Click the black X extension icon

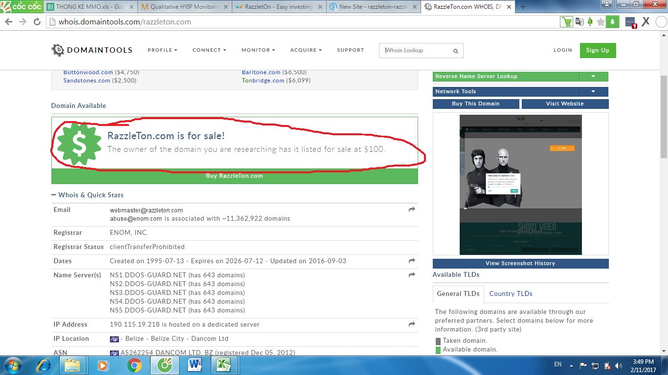tap(646, 21)
